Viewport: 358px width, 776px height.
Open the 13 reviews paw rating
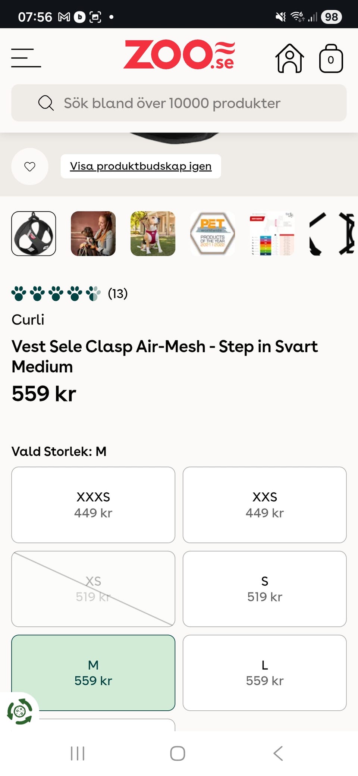(69, 294)
